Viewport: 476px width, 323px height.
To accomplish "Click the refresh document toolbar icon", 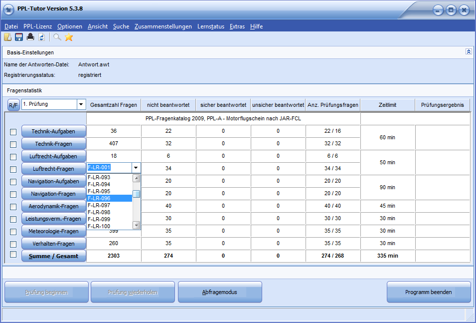I will 41,37.
